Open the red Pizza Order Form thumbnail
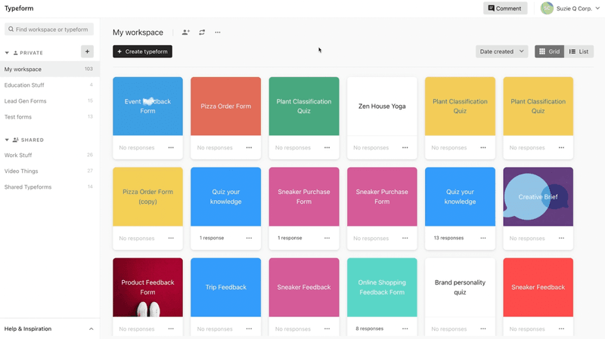This screenshot has width=605, height=339. (x=225, y=106)
